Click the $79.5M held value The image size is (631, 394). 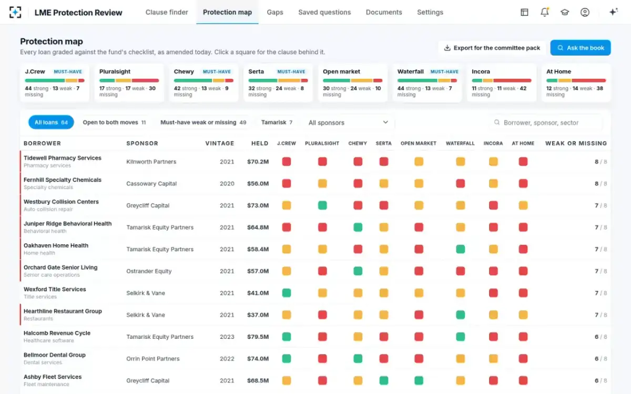[x=258, y=337]
